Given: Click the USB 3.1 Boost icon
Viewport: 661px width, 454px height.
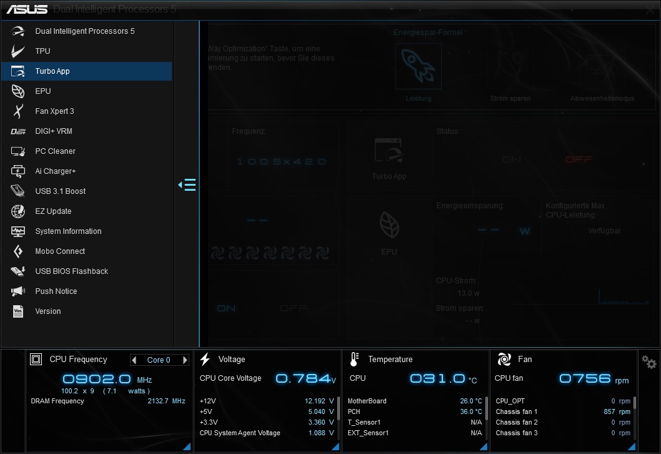Looking at the screenshot, I should (x=18, y=191).
